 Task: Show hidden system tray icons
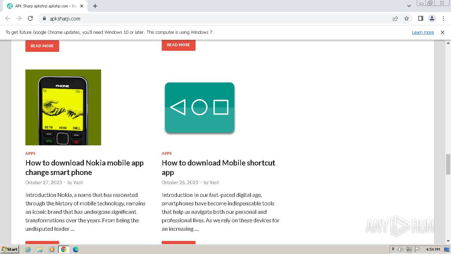pos(393,249)
